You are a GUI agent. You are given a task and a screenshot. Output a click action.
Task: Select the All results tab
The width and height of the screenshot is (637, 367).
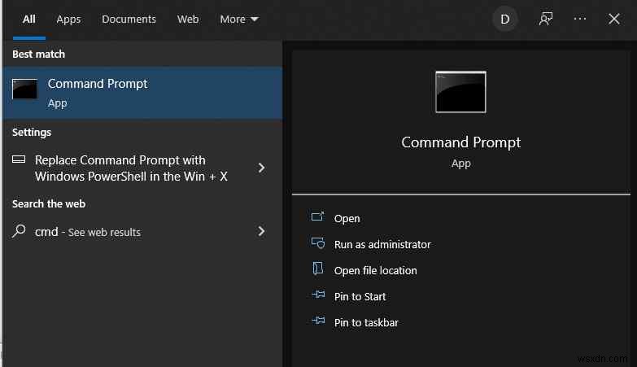(x=29, y=19)
